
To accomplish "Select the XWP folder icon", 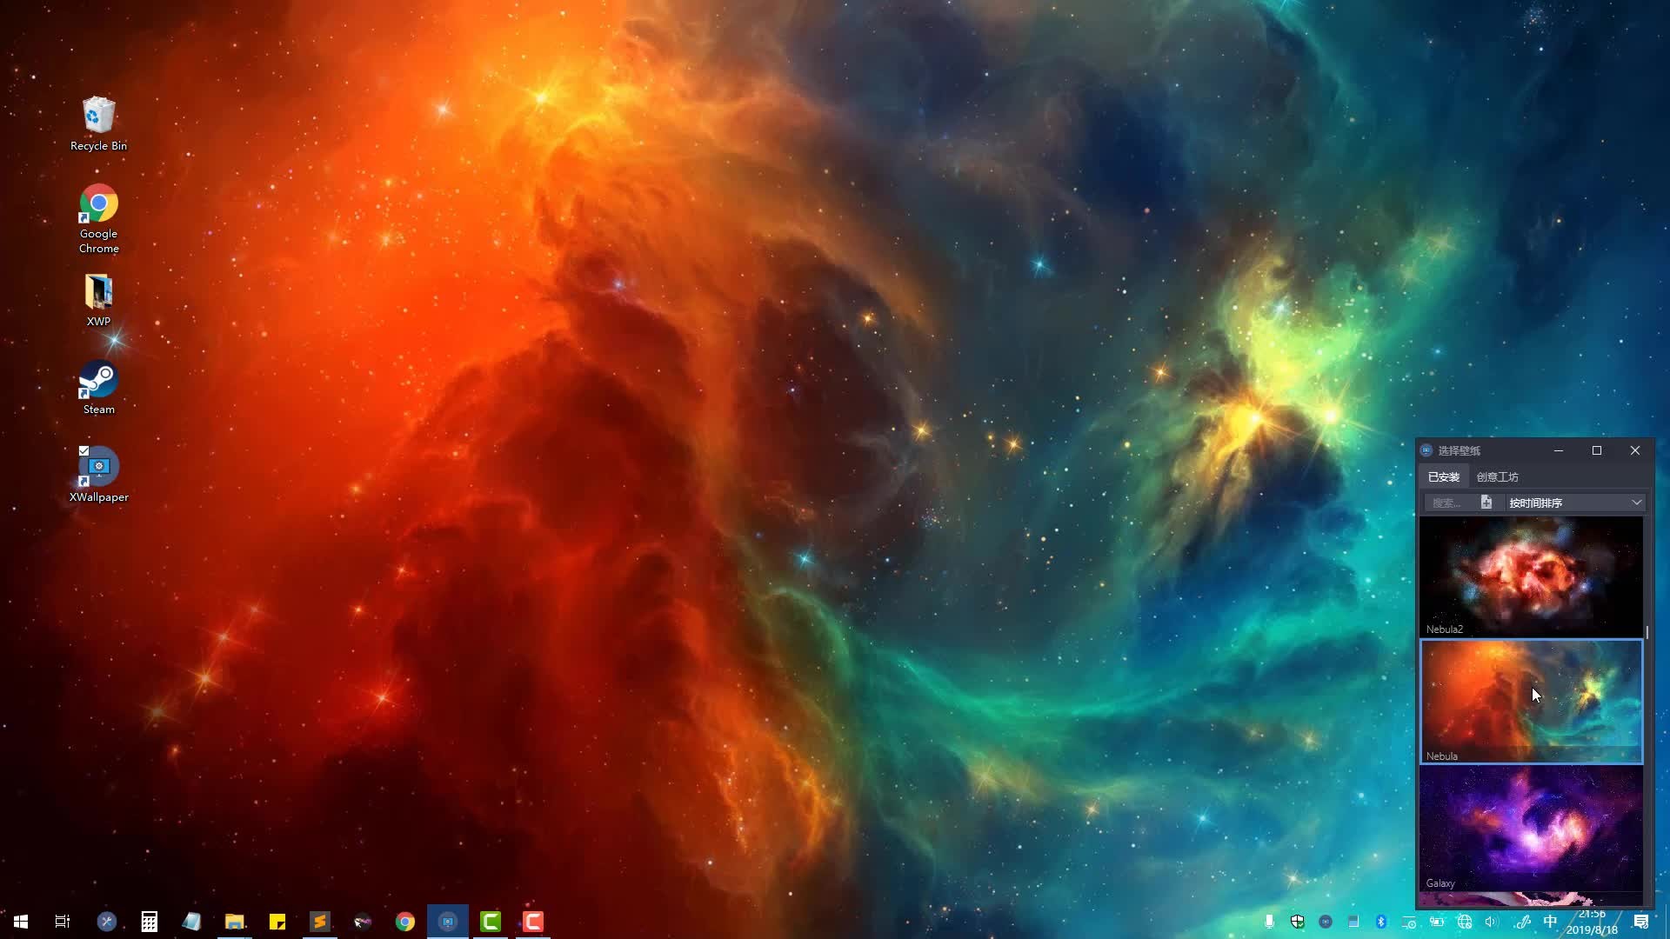I will [x=98, y=293].
